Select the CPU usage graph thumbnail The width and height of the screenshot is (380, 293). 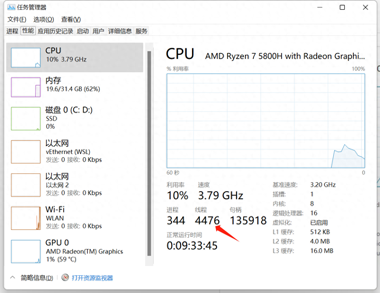[x=26, y=58]
